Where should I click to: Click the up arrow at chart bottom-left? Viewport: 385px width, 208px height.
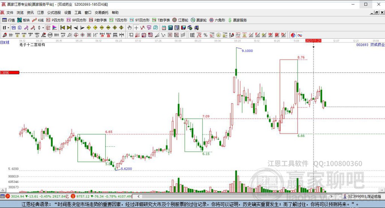pyautogui.click(x=3, y=190)
